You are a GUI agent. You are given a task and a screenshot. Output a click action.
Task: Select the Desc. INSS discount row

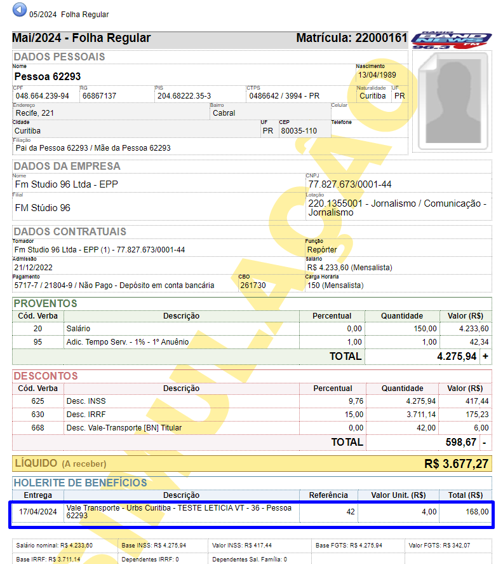tap(252, 401)
